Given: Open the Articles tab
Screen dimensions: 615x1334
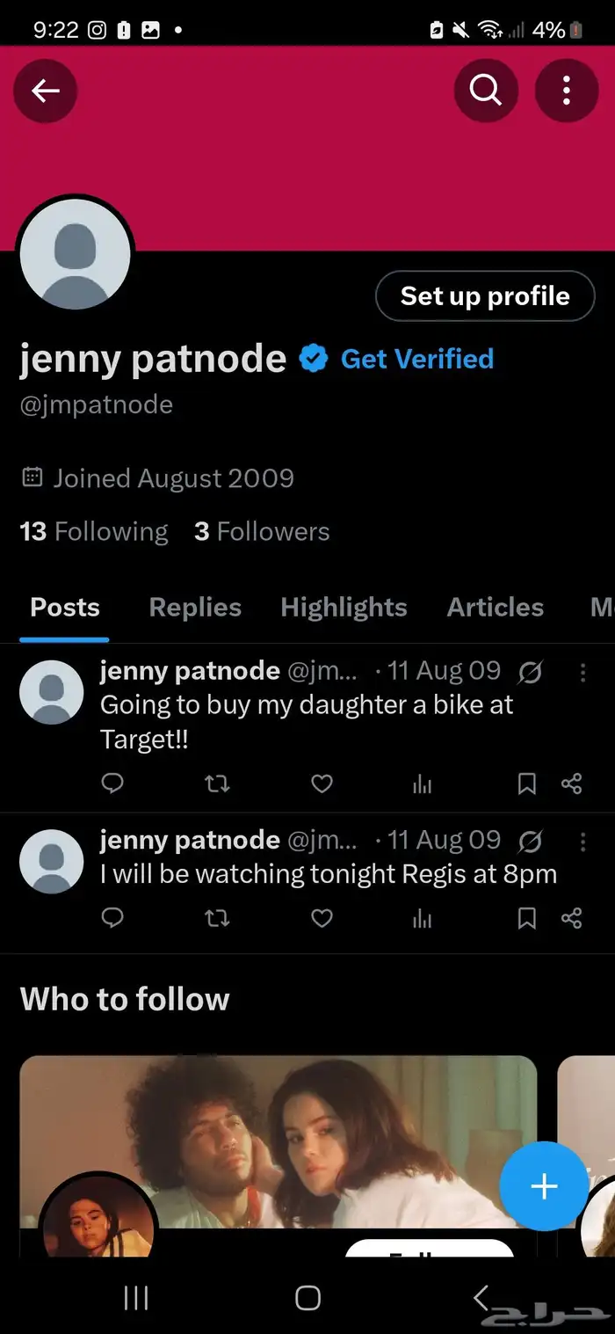Looking at the screenshot, I should click(495, 607).
